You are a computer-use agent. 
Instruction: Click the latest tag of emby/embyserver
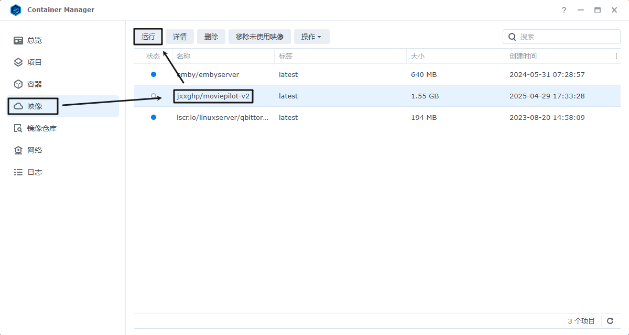[x=288, y=74]
